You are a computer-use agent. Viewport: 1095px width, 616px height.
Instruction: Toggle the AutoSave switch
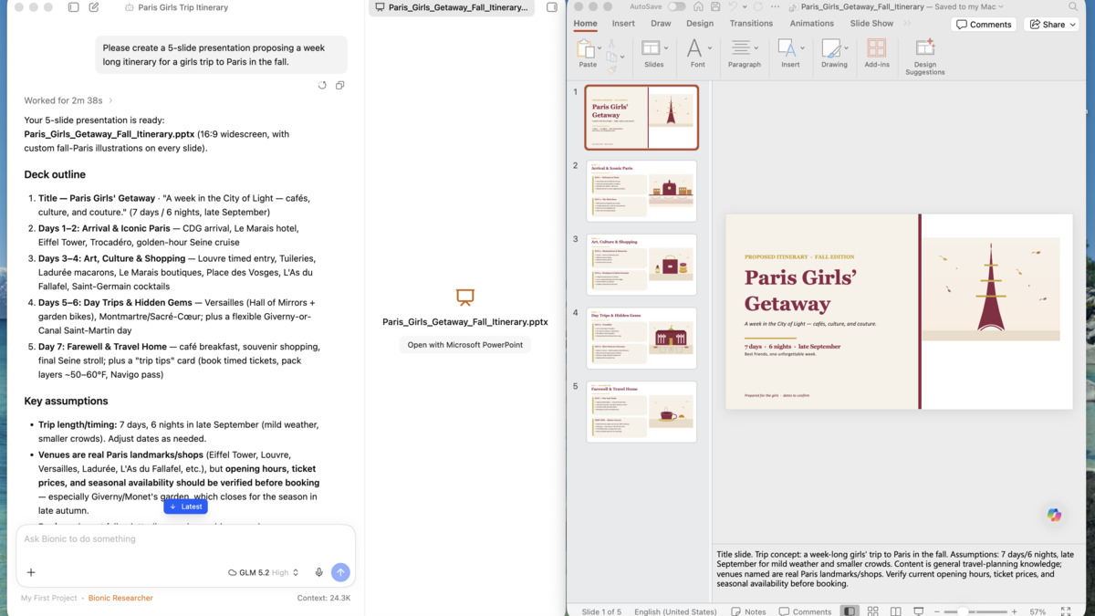(676, 6)
